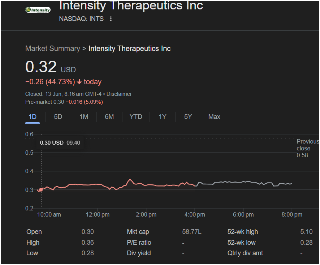
Task: Open the three-dot more options menu
Action: (111, 19)
